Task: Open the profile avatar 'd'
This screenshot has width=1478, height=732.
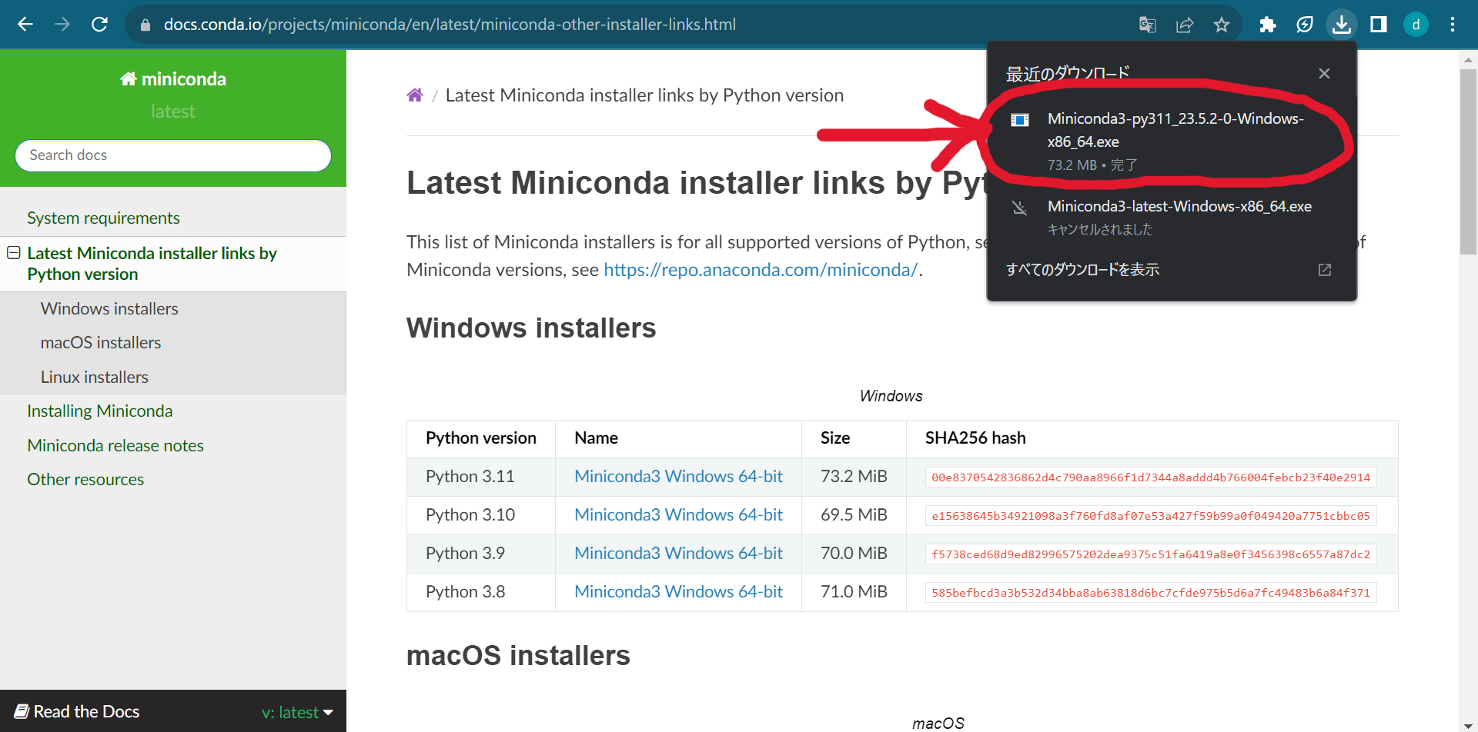Action: [1416, 24]
